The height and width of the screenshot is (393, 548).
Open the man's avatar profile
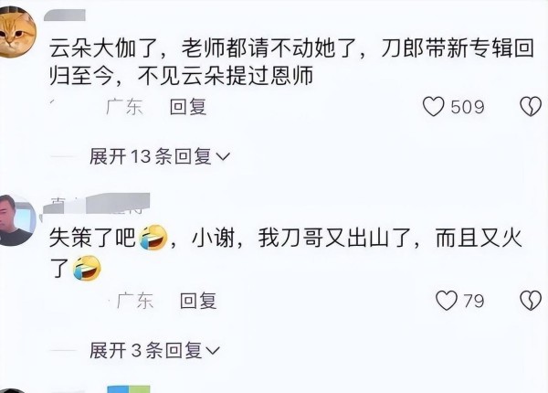pyautogui.click(x=16, y=220)
